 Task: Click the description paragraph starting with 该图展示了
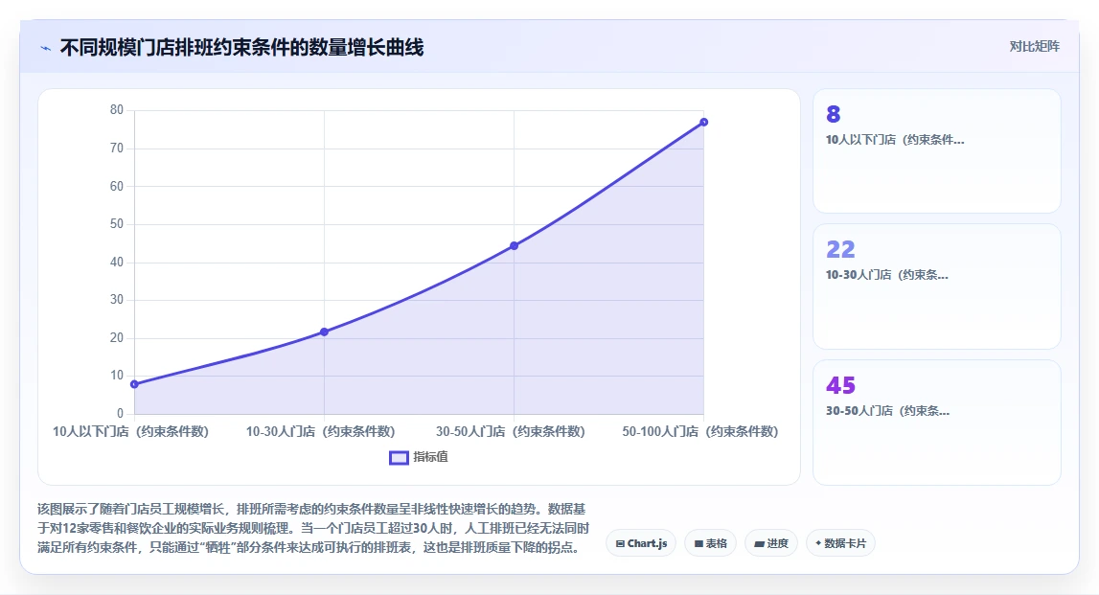tap(313, 528)
